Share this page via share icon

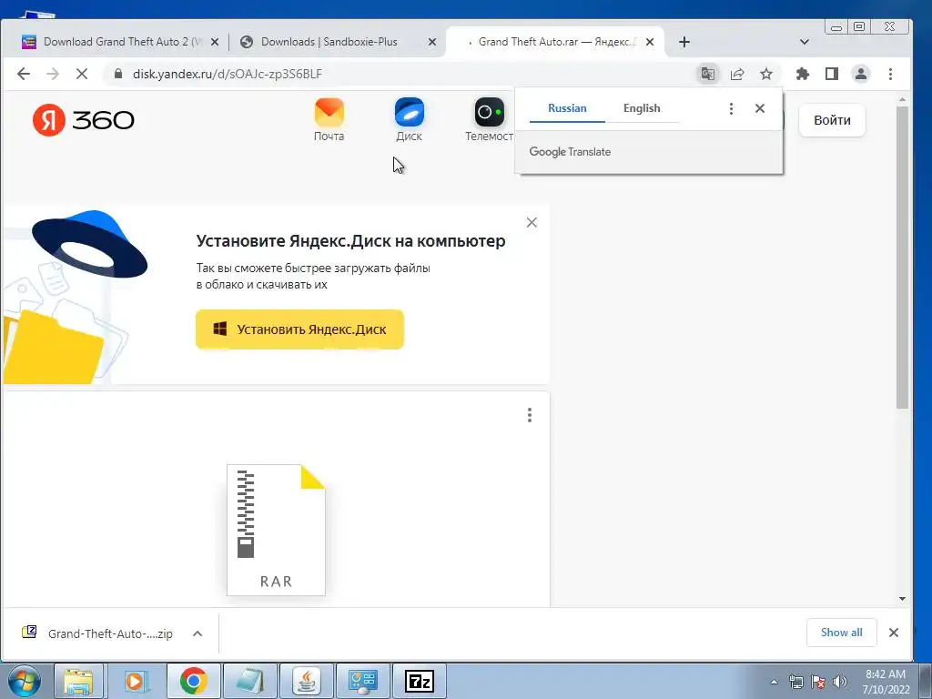[737, 74]
